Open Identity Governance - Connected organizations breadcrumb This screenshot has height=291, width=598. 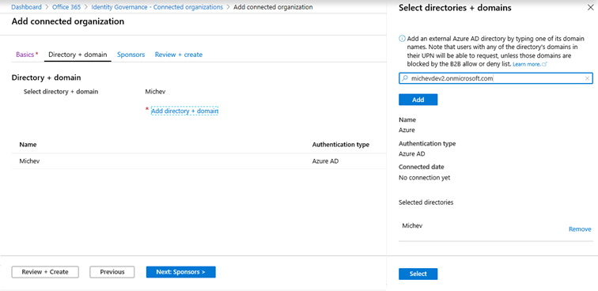[157, 7]
